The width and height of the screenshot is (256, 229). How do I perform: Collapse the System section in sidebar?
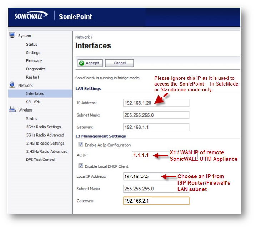pyautogui.click(x=25, y=36)
